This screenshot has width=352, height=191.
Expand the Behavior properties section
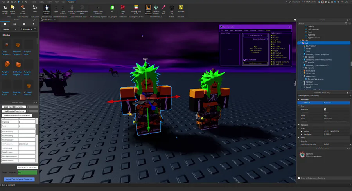pos(299,141)
